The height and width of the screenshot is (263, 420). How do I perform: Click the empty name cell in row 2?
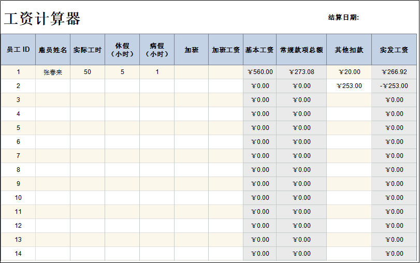pos(53,86)
